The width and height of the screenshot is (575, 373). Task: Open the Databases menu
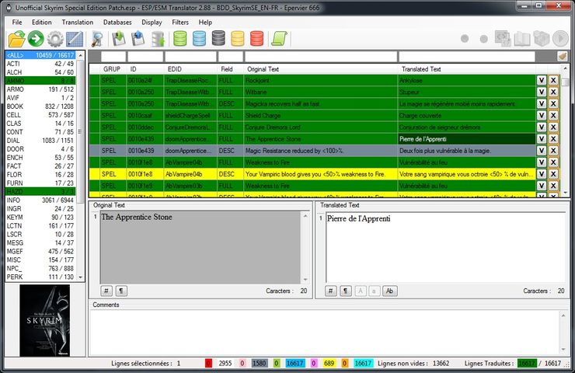[117, 23]
